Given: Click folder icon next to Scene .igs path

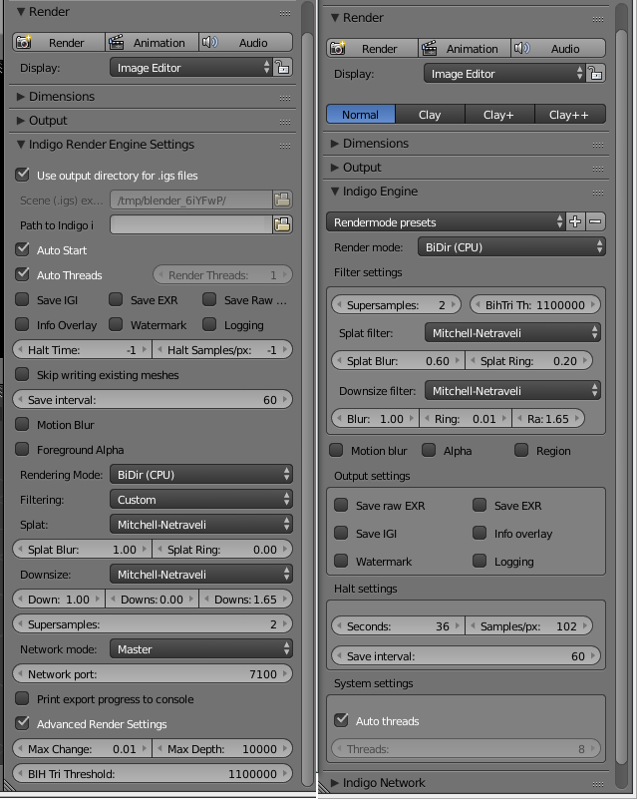Looking at the screenshot, I should [x=282, y=200].
